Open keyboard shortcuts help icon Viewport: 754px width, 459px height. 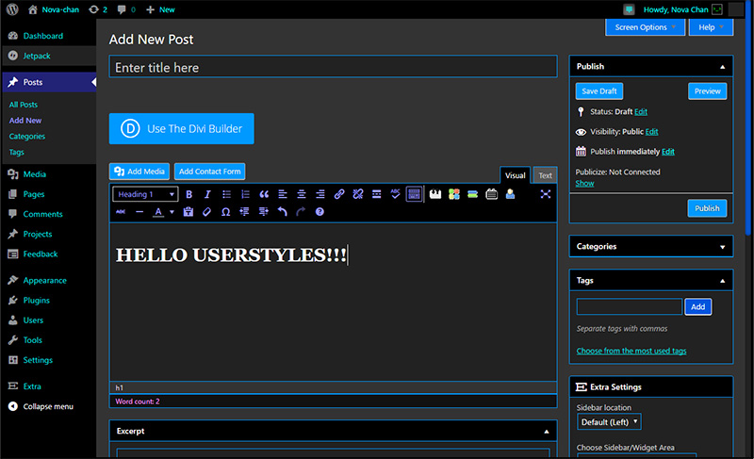pyautogui.click(x=320, y=212)
